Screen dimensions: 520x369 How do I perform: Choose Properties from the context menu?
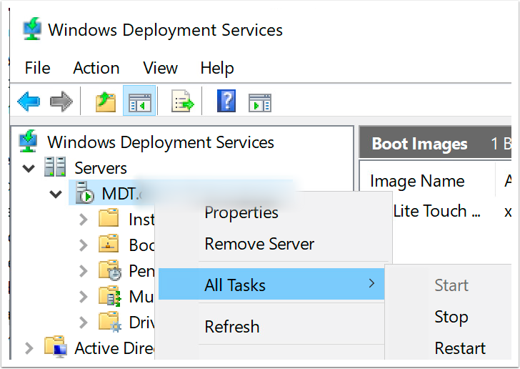coord(241,212)
